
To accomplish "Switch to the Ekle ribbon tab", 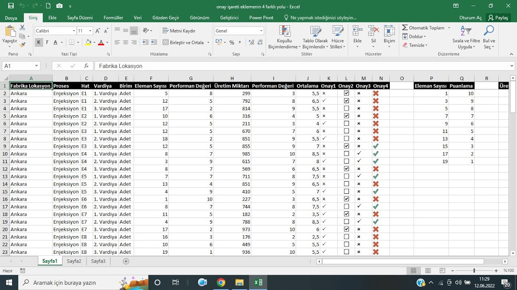I will click(53, 18).
